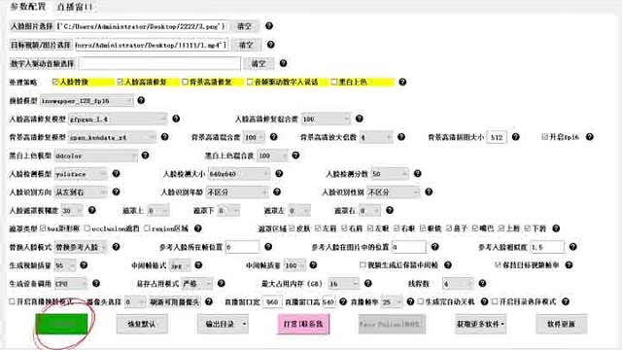Click help icon for 人脸遮罩模糊度
Screen dimensions: 622x350
tap(91, 210)
